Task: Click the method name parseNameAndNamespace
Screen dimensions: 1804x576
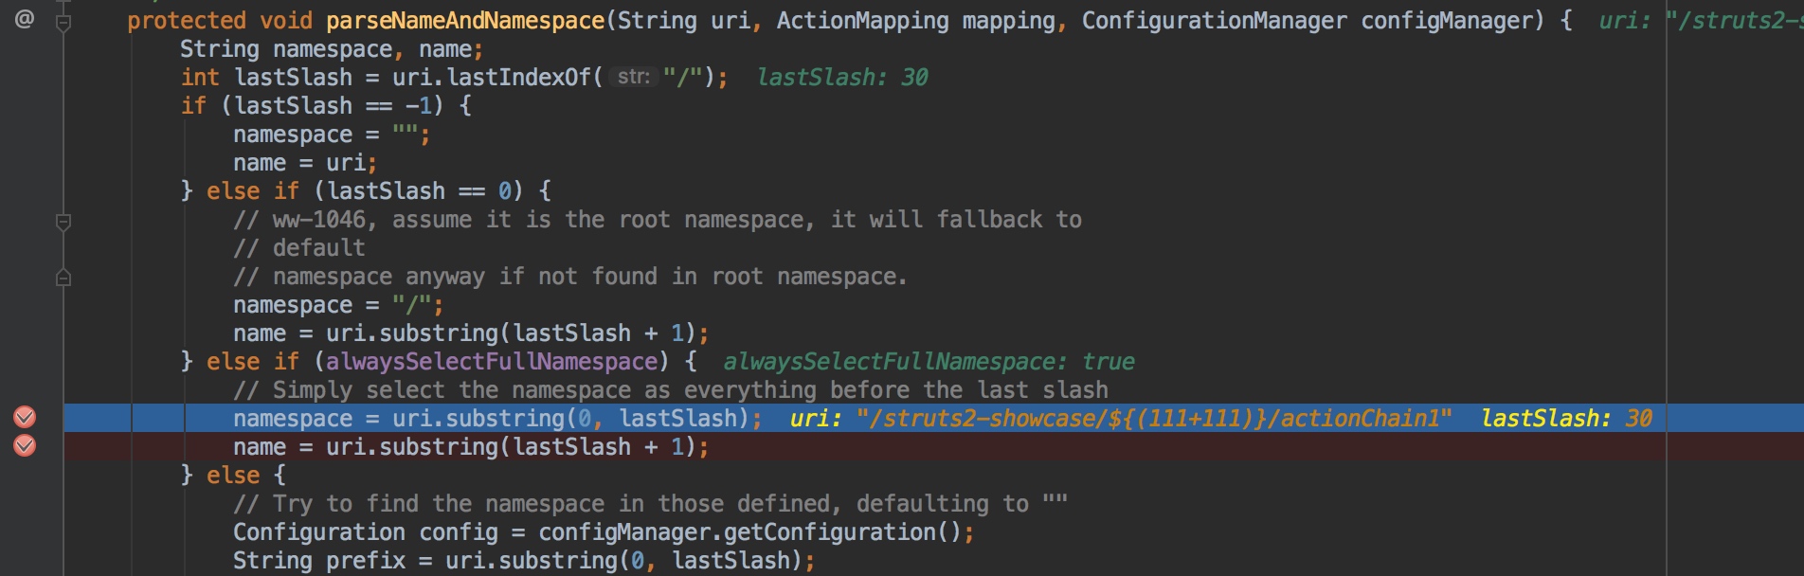Action: pos(465,21)
